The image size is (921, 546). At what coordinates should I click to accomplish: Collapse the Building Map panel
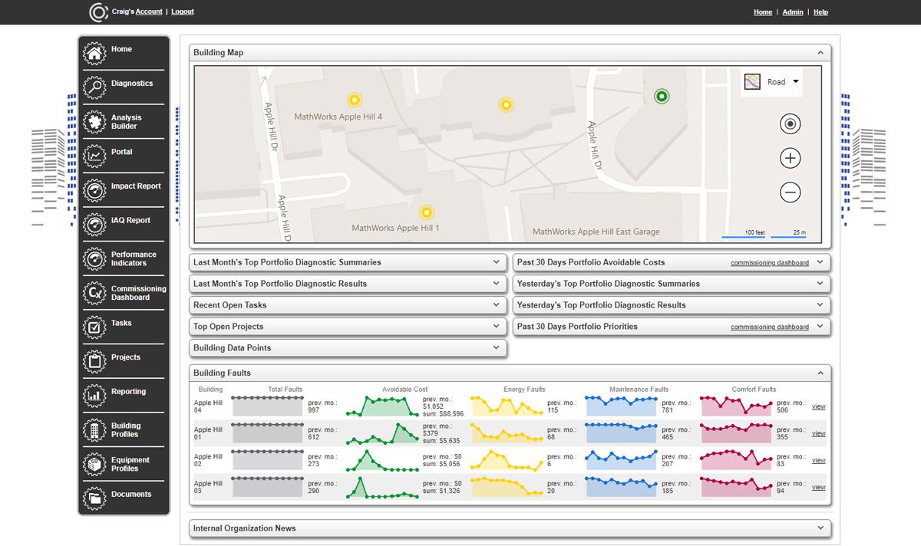(820, 53)
